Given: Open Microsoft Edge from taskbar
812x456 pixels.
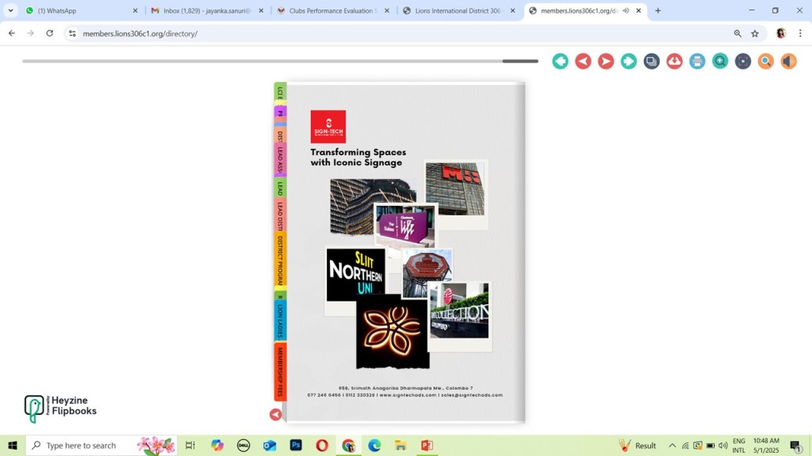Looking at the screenshot, I should click(x=374, y=445).
